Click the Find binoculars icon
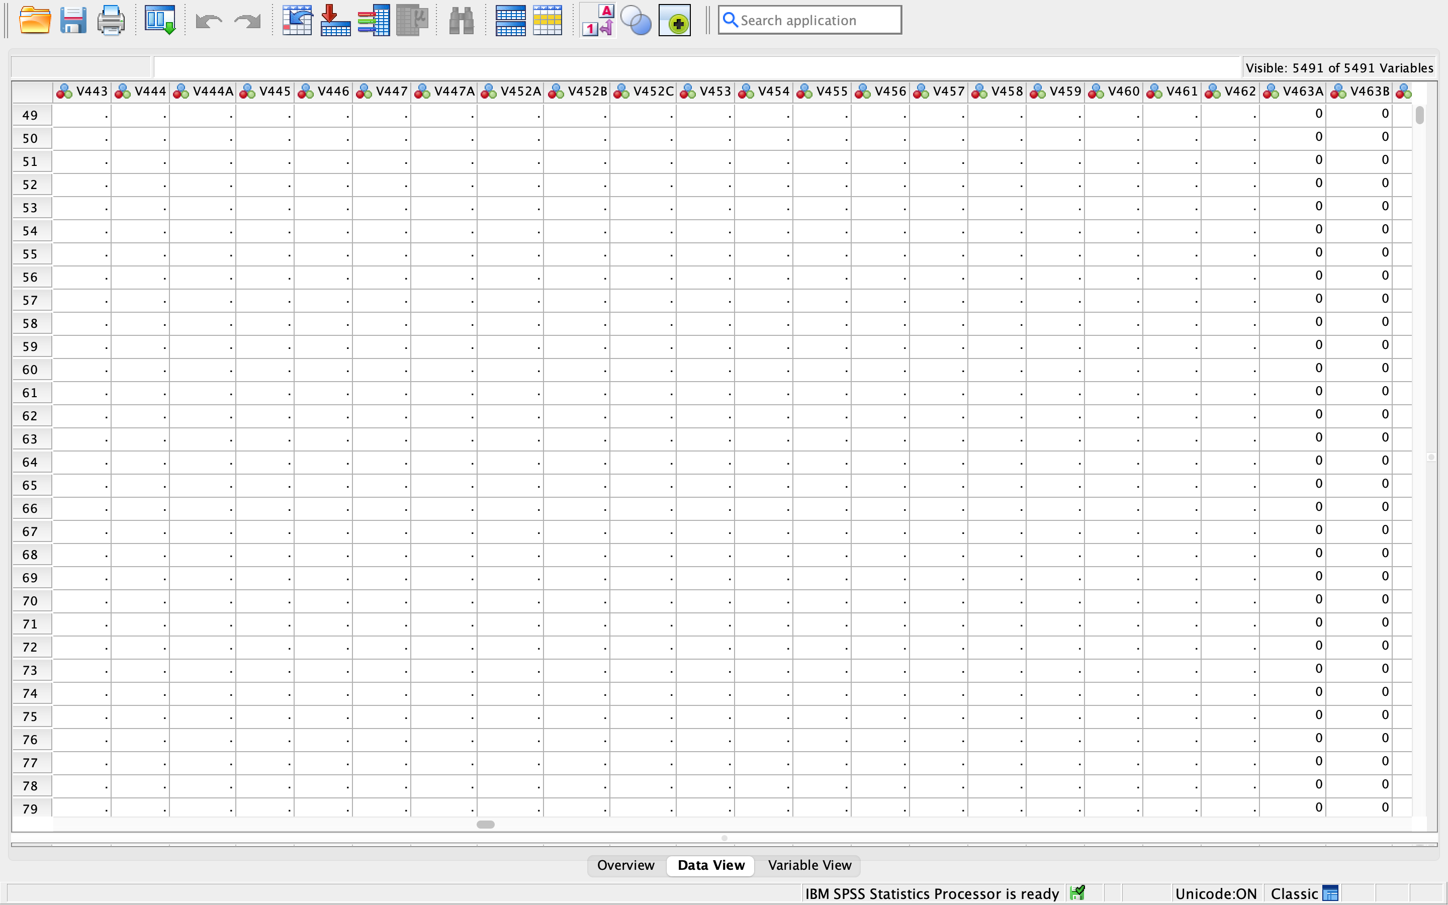Screen dimensions: 1448x905 (461, 20)
